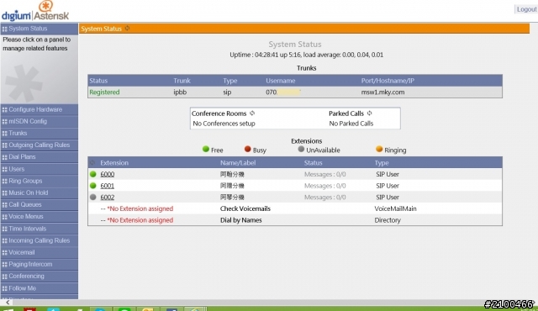Click the Check Voicemails row label

click(245, 208)
